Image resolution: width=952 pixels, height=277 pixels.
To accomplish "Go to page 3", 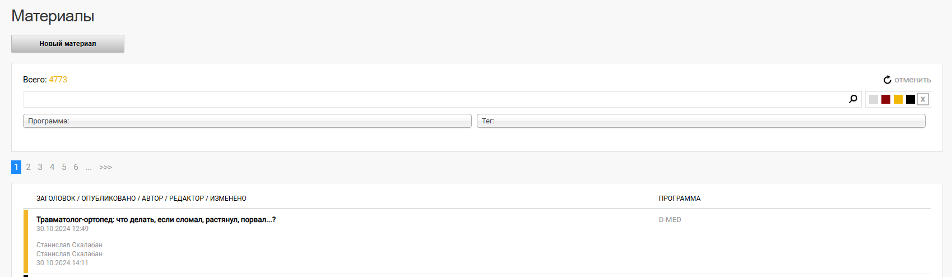I will [40, 167].
